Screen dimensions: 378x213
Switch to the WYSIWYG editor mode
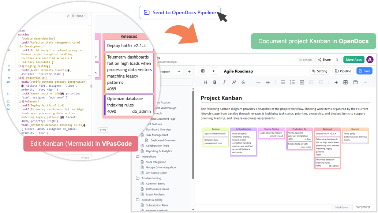click(363, 207)
